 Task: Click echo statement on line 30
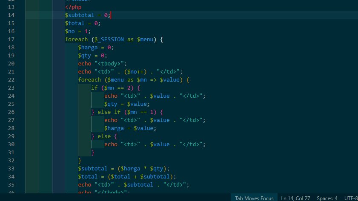[155, 144]
